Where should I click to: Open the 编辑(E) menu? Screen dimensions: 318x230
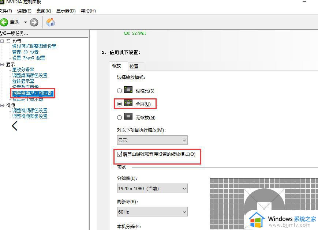tap(24, 11)
